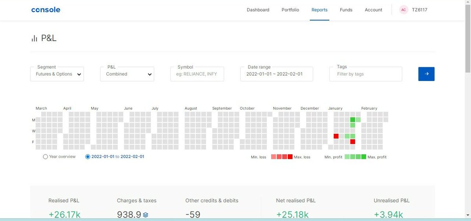This screenshot has height=221, width=471.
Task: Switch to the Account tab
Action: (x=373, y=10)
